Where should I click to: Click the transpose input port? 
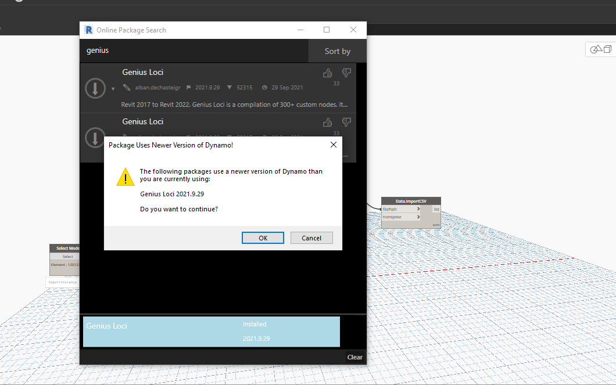pos(401,217)
